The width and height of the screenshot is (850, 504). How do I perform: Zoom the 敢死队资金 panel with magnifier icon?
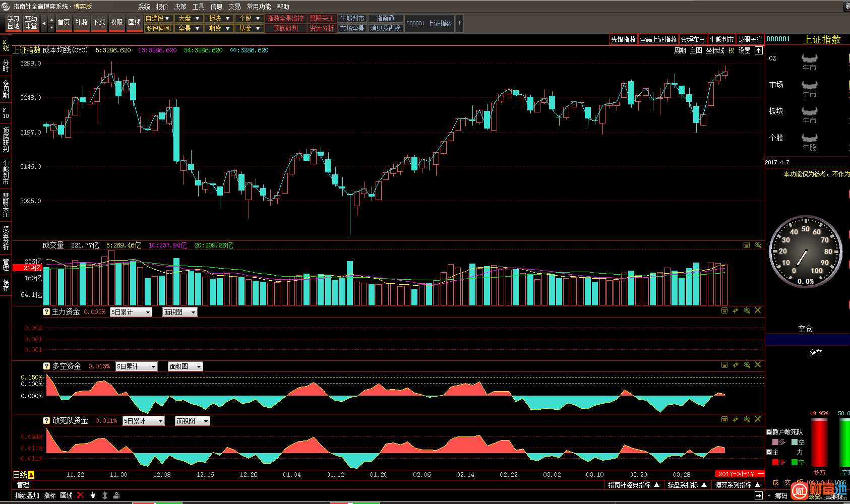[747, 419]
